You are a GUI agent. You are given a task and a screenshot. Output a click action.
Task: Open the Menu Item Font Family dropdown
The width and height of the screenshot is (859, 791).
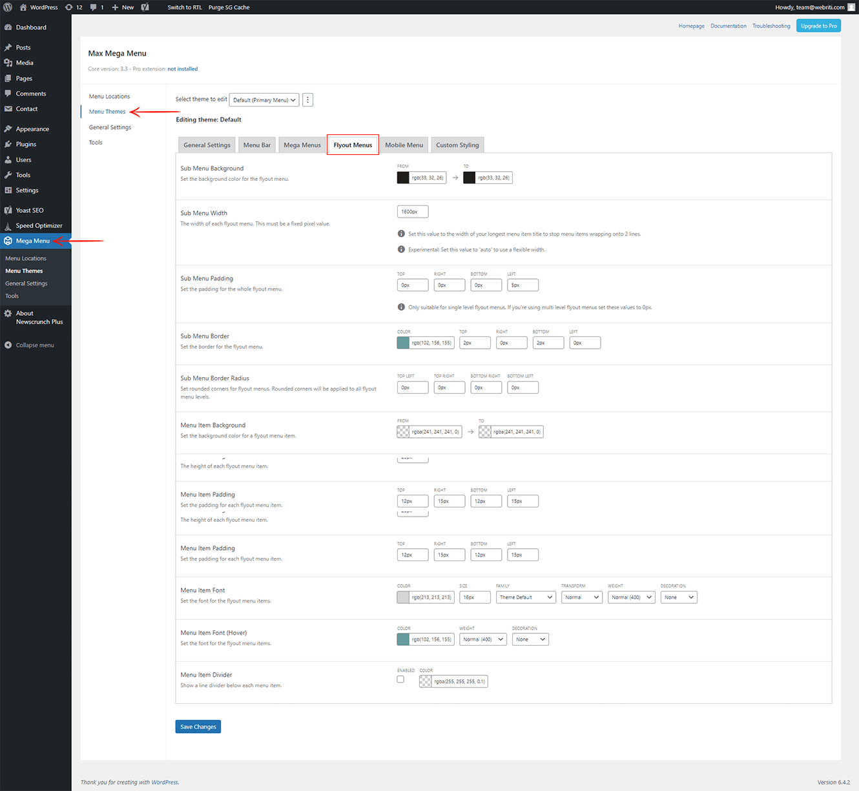[x=526, y=597]
